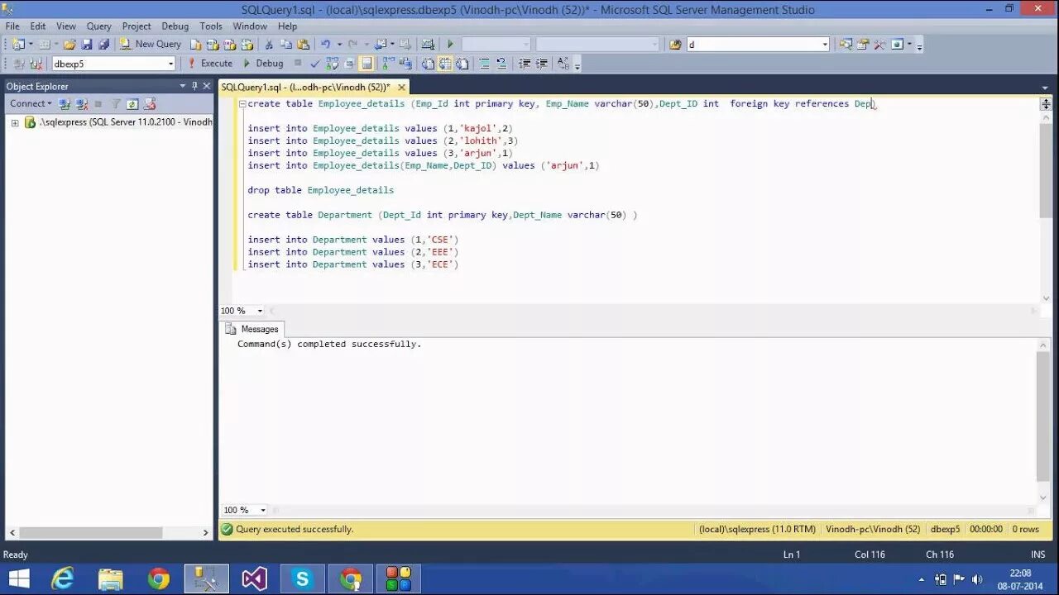Click Object Explorer Refresh icon
Viewport: 1059px width, 595px height.
[132, 104]
